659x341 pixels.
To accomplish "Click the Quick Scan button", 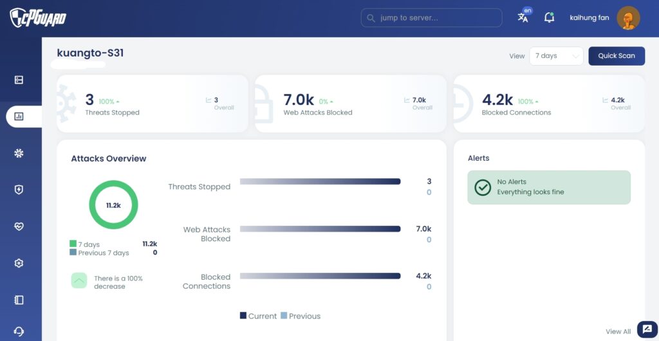I will click(x=617, y=56).
